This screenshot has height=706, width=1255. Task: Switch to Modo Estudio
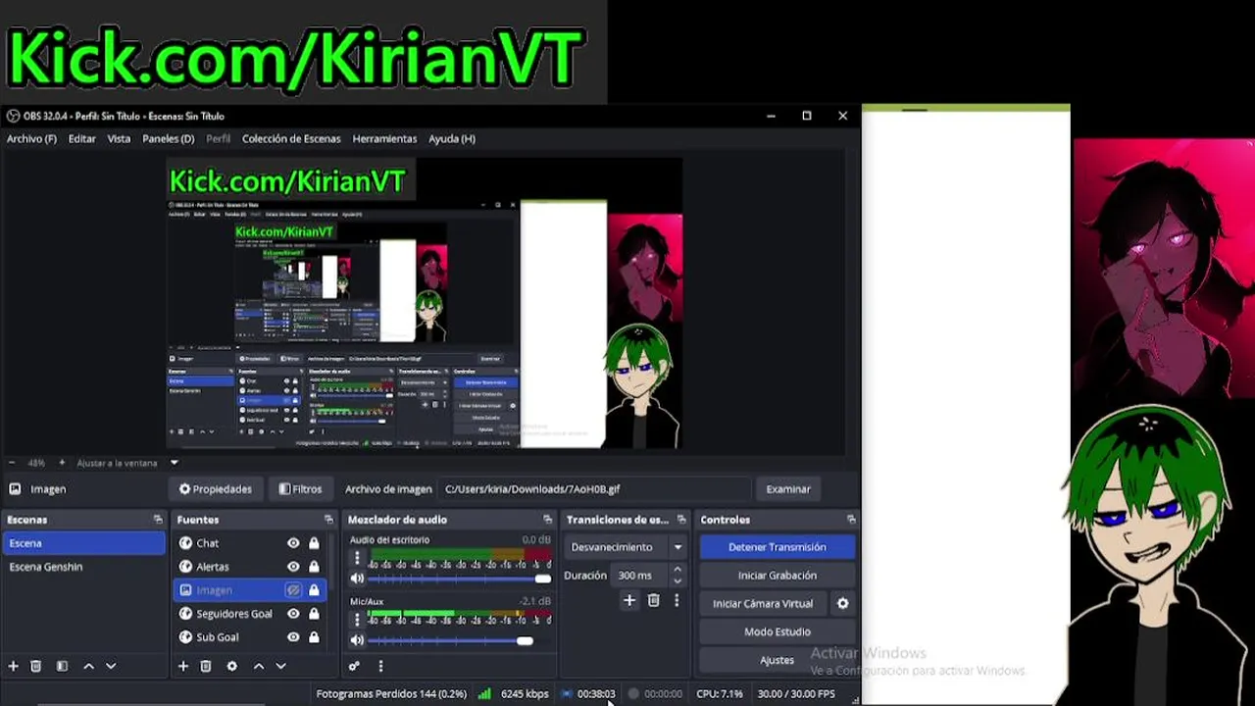coord(777,631)
